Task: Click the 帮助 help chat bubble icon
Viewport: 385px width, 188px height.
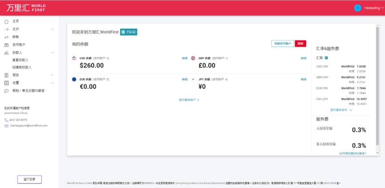Action: (x=6, y=91)
